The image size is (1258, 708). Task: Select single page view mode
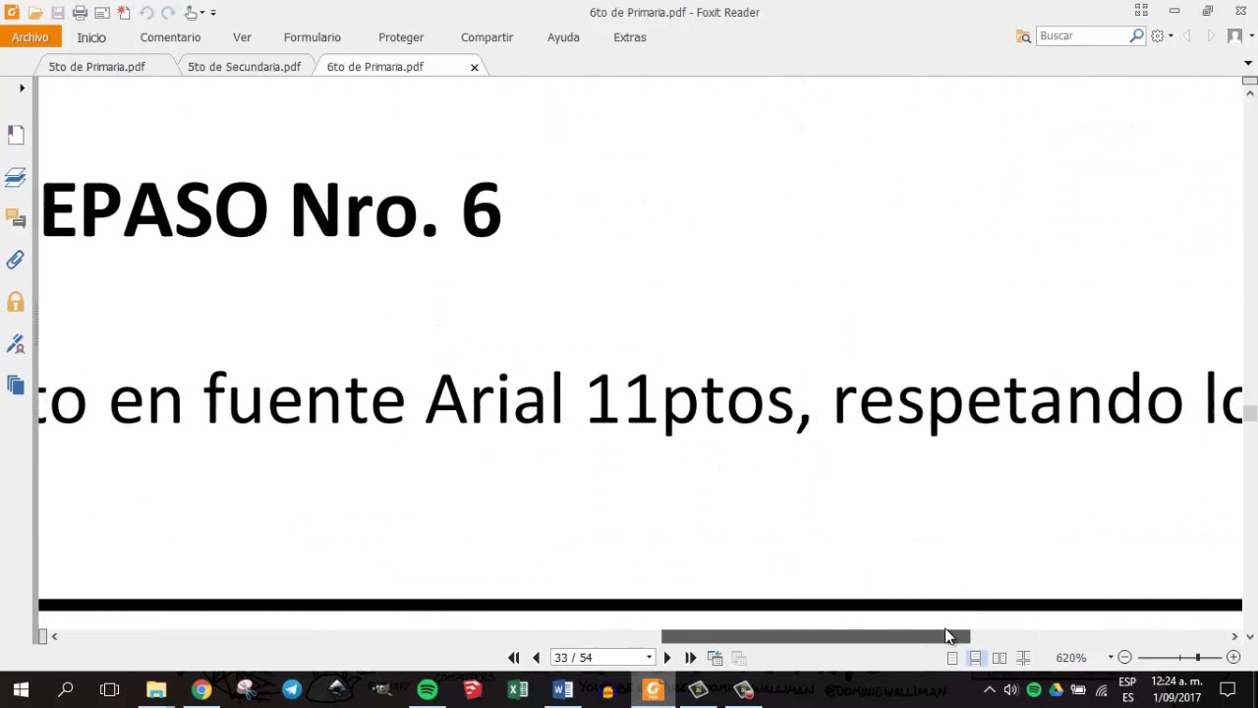952,658
